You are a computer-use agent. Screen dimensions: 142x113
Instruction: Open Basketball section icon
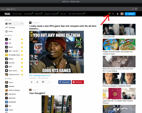tap(6, 102)
